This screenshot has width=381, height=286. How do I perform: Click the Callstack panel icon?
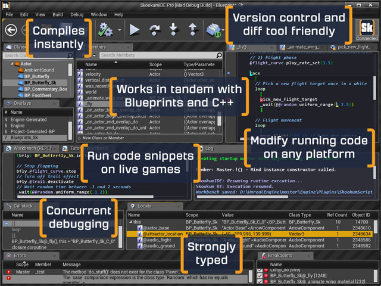[9, 206]
